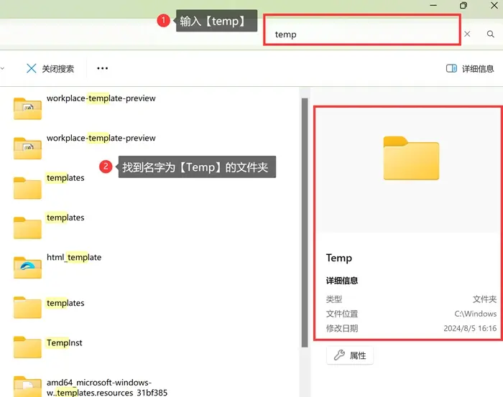The width and height of the screenshot is (503, 397).
Task: Click the magnifier search icon
Action: pos(491,34)
